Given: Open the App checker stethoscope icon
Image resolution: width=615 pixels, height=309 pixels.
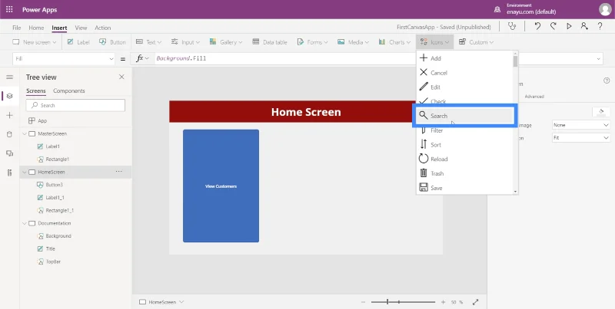Looking at the screenshot, I should pyautogui.click(x=511, y=26).
